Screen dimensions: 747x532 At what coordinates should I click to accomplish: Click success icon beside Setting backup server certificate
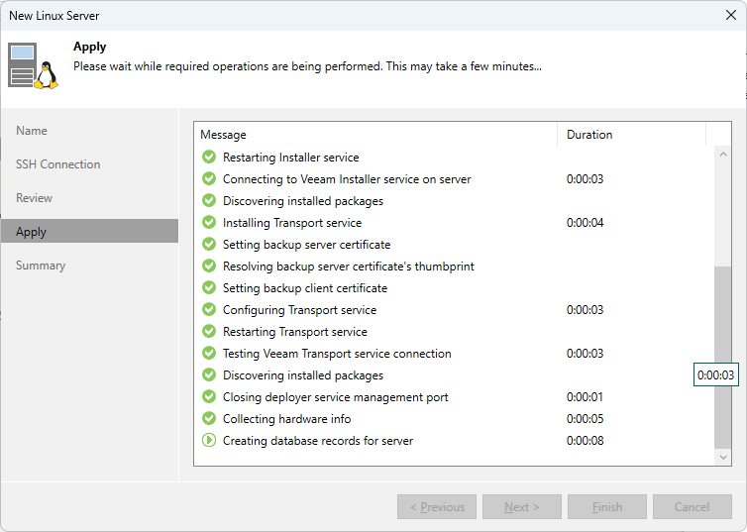click(x=209, y=245)
